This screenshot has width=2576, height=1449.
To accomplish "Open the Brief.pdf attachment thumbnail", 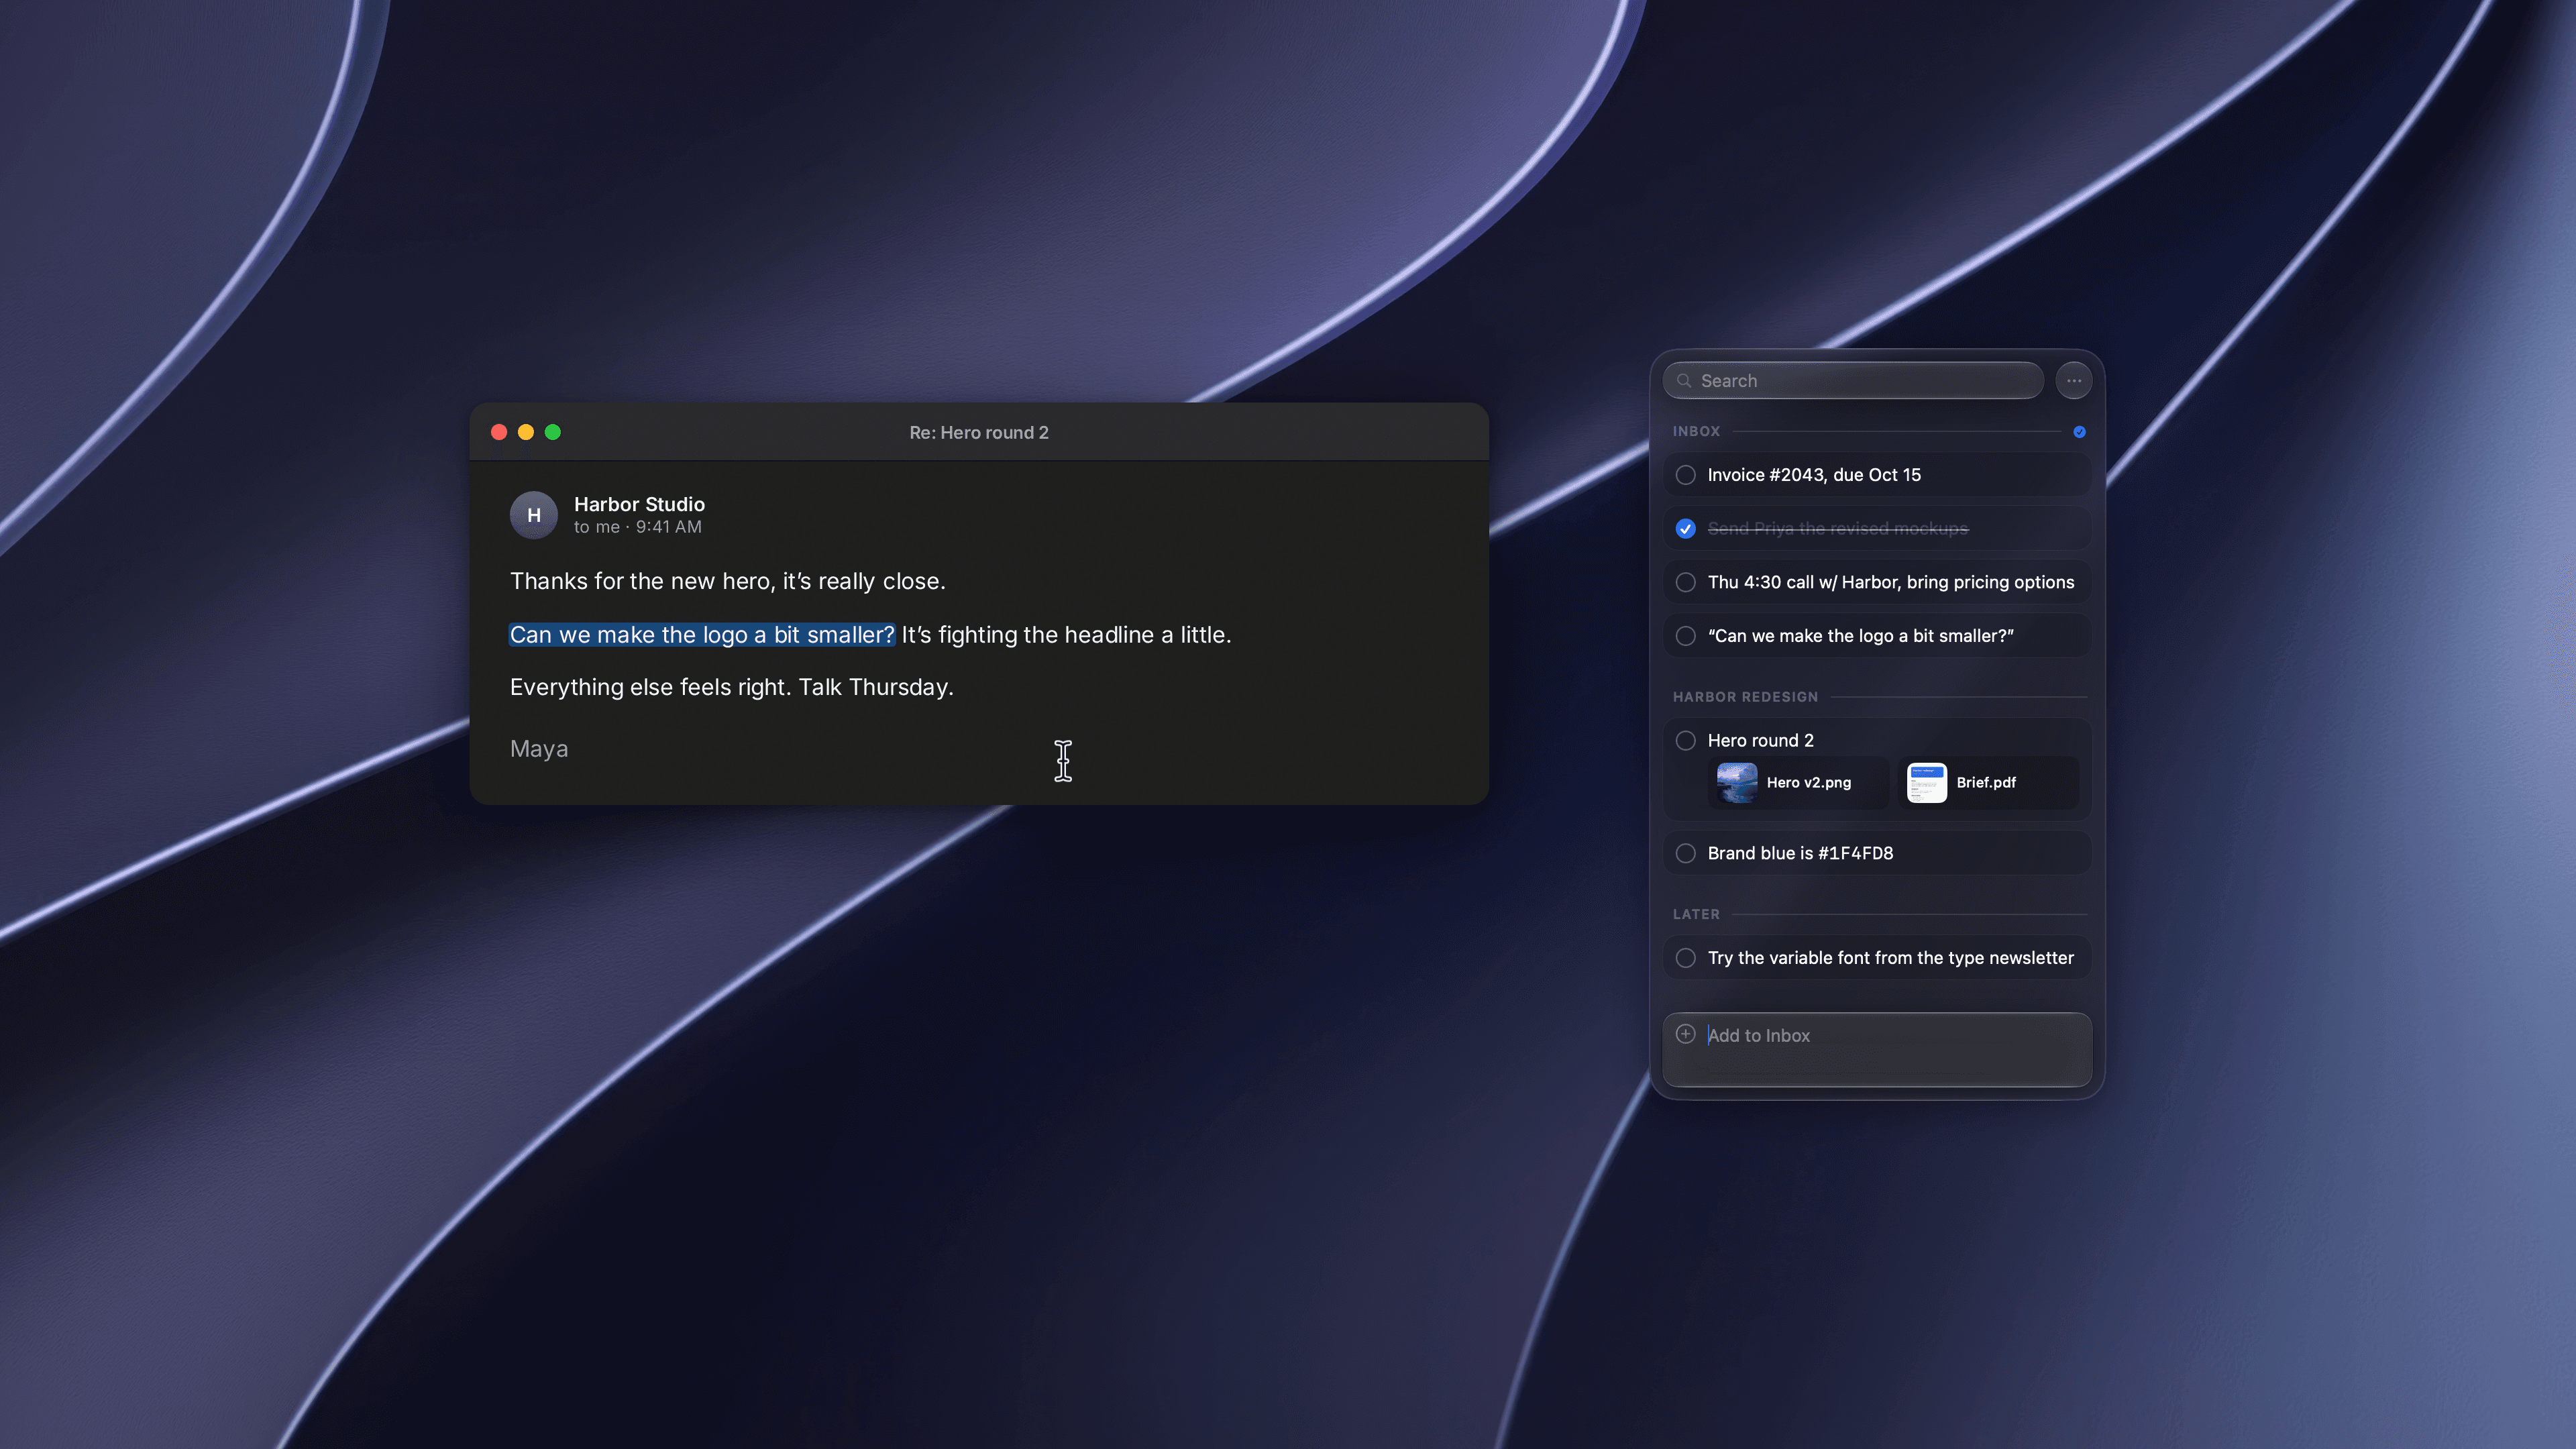I will (x=1927, y=783).
